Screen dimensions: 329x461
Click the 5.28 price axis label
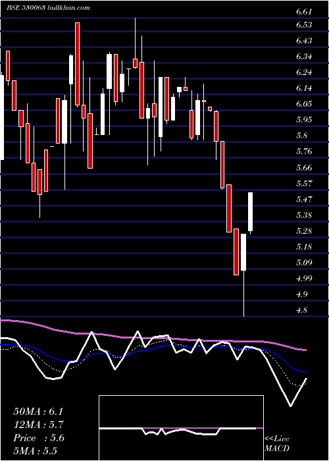point(303,231)
